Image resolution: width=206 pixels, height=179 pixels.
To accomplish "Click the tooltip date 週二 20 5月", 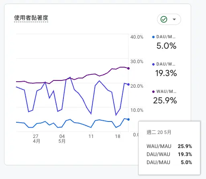I will pyautogui.click(x=159, y=132).
